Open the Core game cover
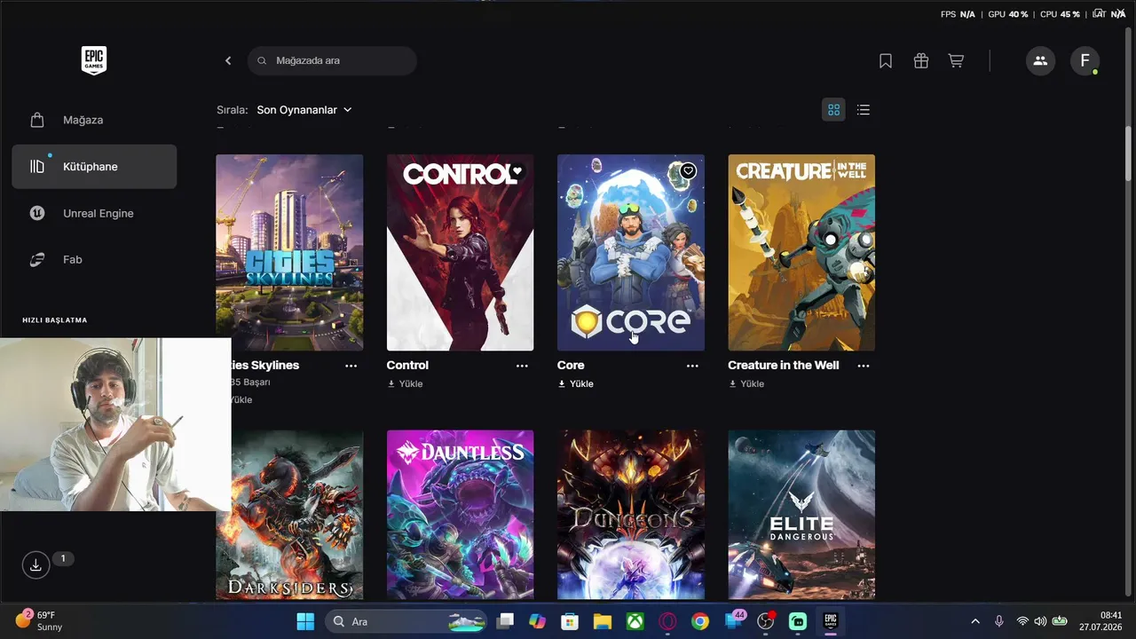 click(x=631, y=253)
